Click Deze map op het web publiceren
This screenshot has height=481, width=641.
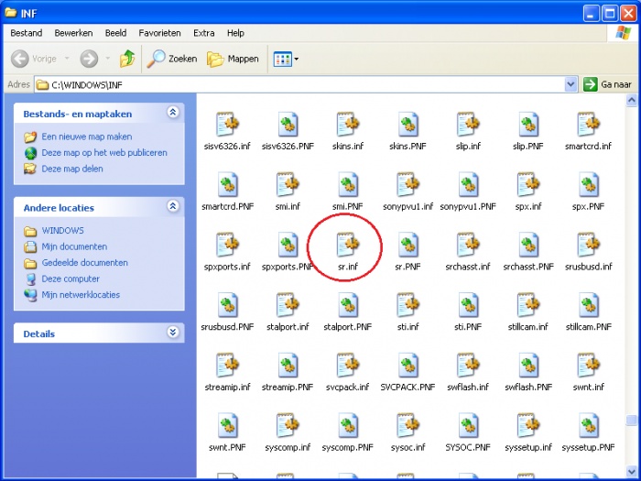click(104, 153)
